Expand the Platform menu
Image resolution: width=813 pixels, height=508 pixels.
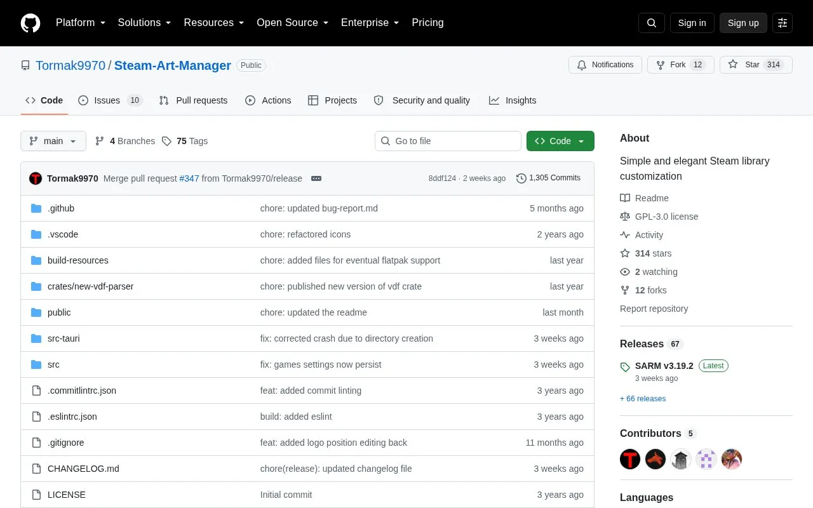pyautogui.click(x=81, y=23)
